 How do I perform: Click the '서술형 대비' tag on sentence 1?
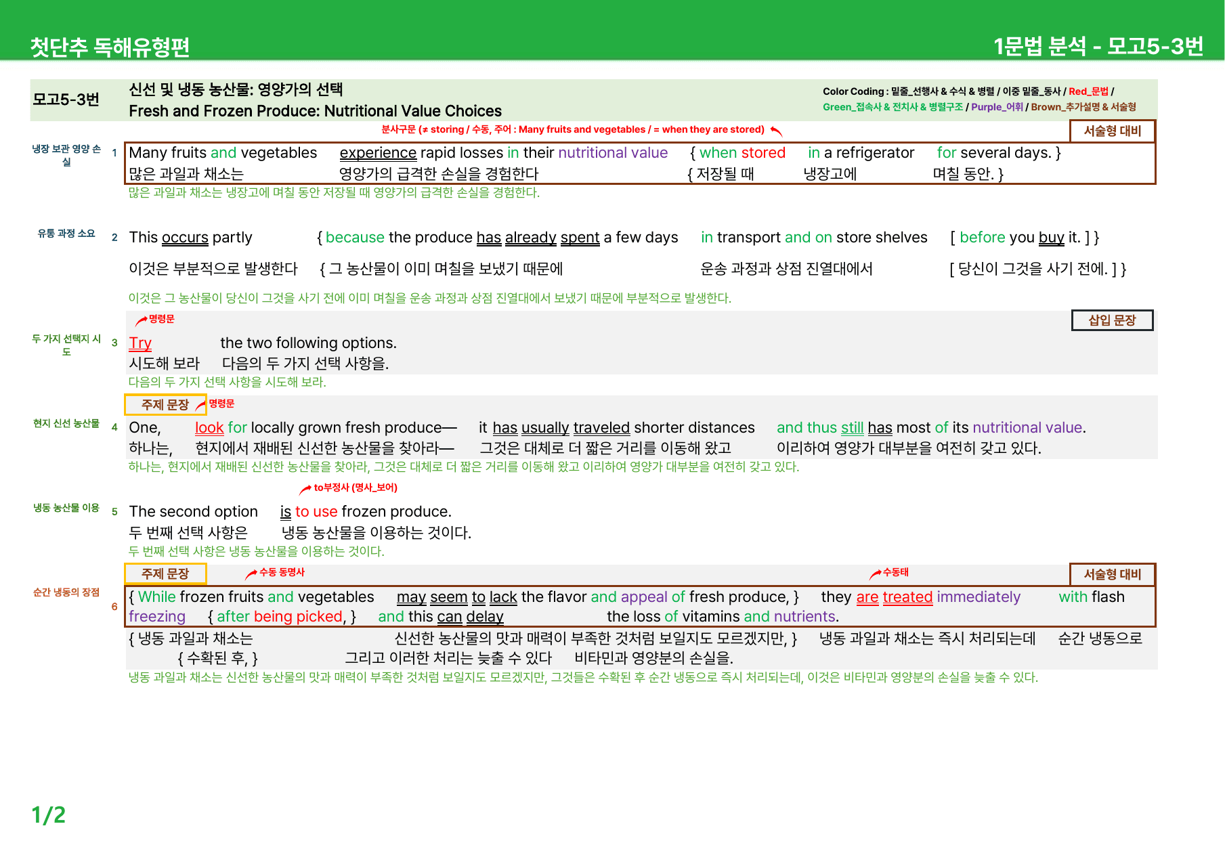pyautogui.click(x=1113, y=131)
